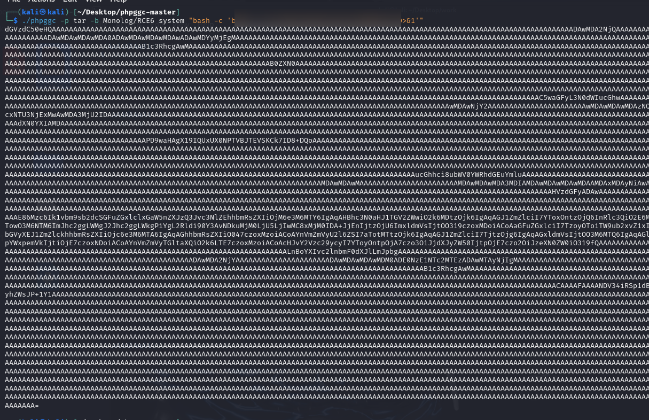Viewport: 649px width, 420px height.
Task: Click the "LnBoYXIvc2lnbmF0dXJlLmJpbg" segment
Action: point(343,251)
